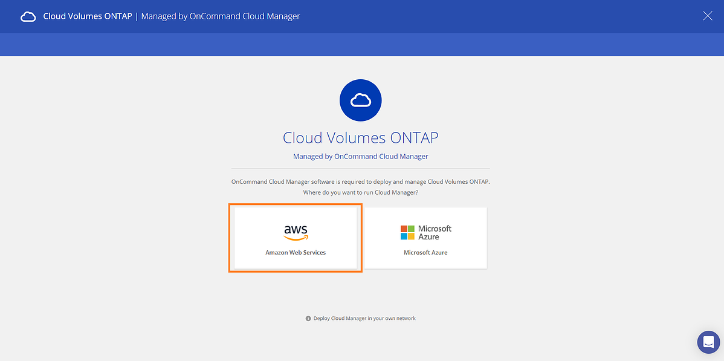Click the info icon beside Deploy Cloud Manager
This screenshot has width=724, height=361.
tap(308, 318)
